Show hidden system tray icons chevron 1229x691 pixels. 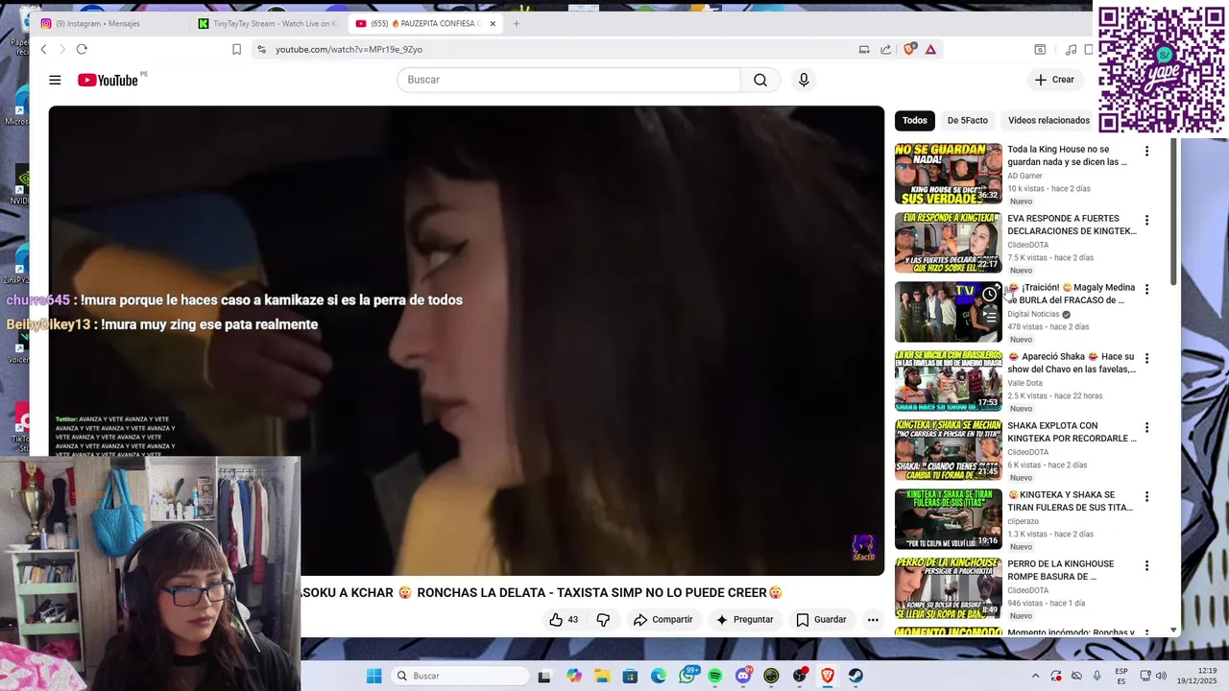(x=1035, y=676)
